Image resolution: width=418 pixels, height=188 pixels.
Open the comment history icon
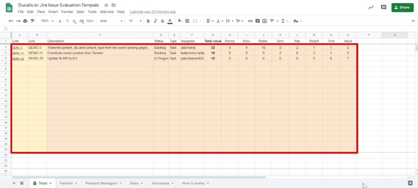pyautogui.click(x=383, y=7)
